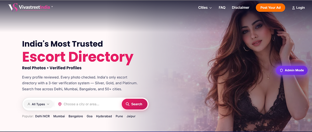The height and width of the screenshot is (132, 312).
Task: Pick Jaipur from popular cities
Action: 131,116
